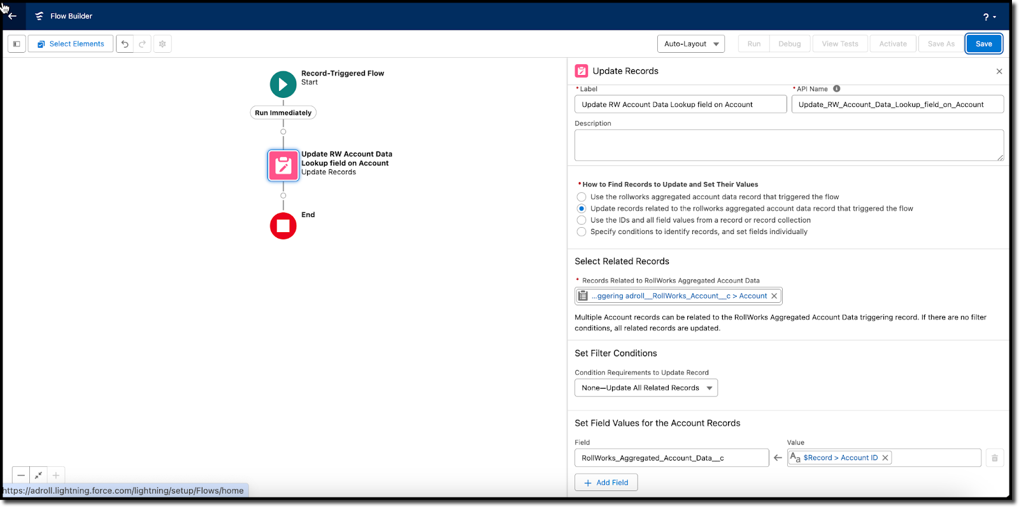Select 'Use the rollworks aggregated account data record' option

pos(581,197)
